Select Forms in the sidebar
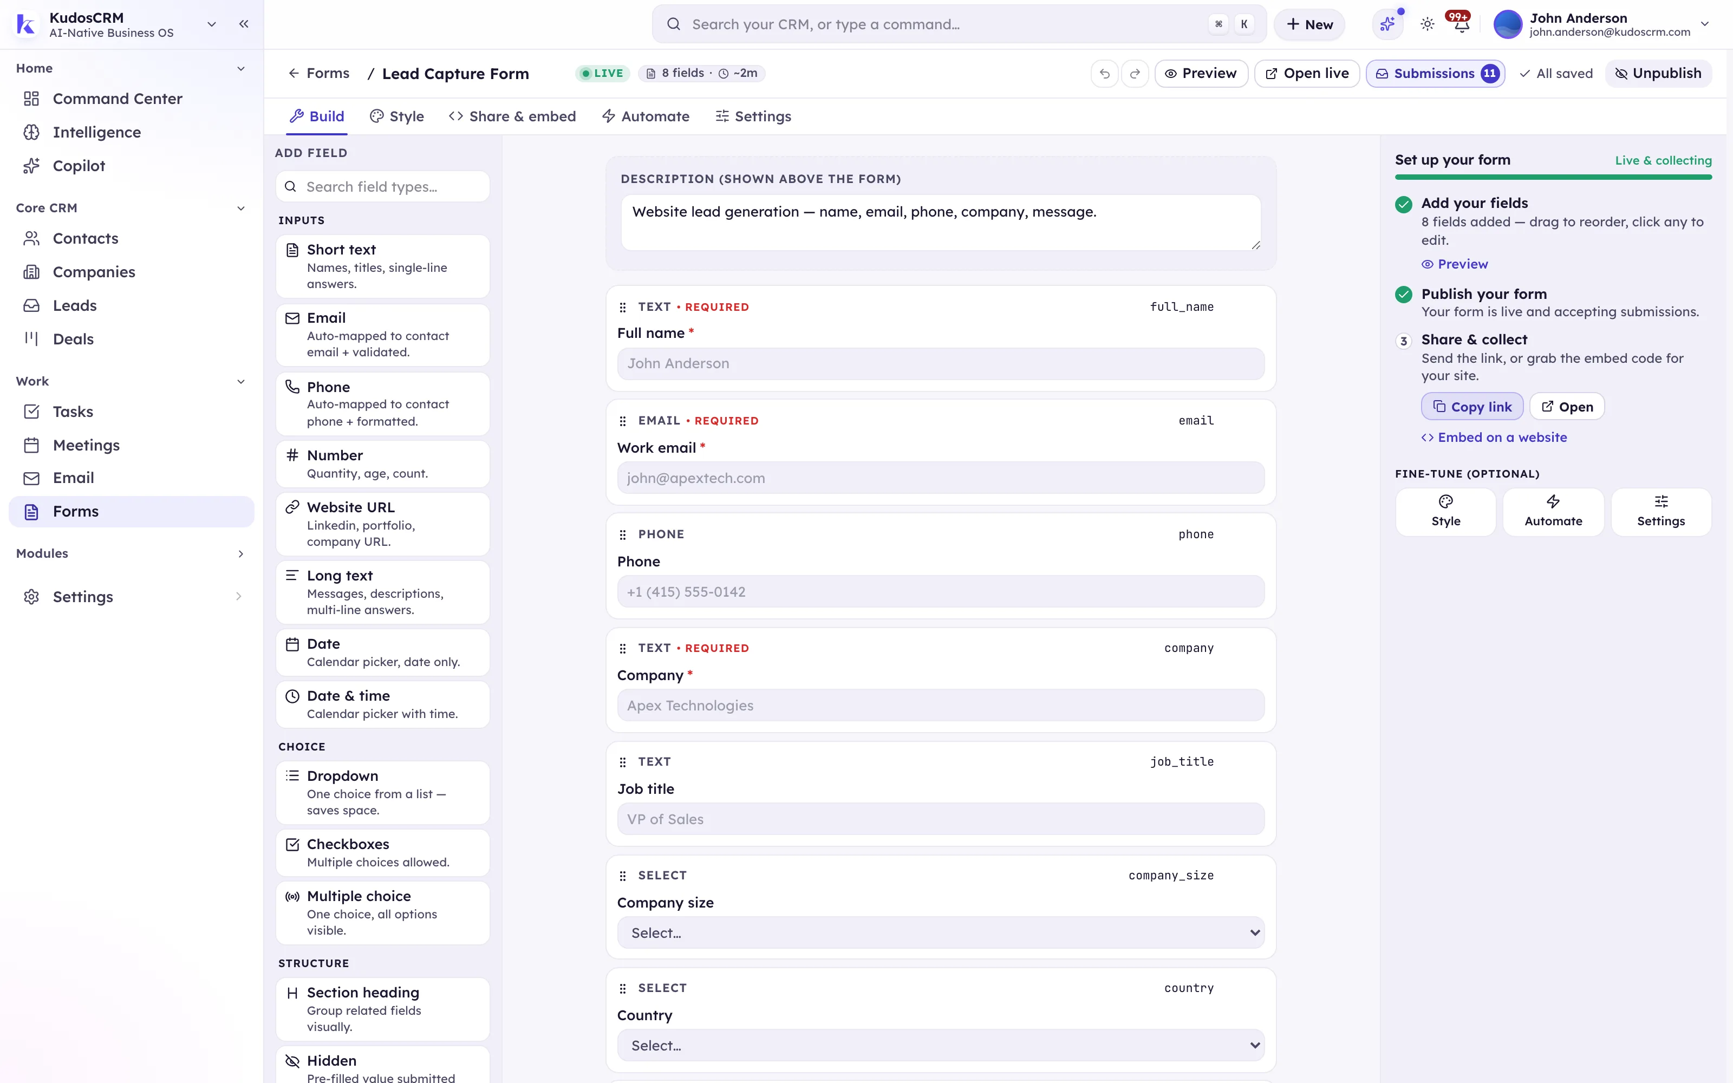This screenshot has width=1733, height=1083. 131,511
